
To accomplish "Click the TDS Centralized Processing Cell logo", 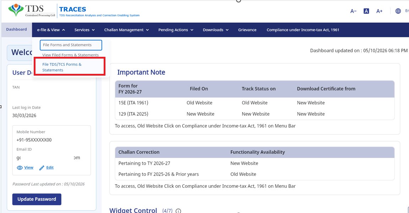I will pyautogui.click(x=32, y=11).
